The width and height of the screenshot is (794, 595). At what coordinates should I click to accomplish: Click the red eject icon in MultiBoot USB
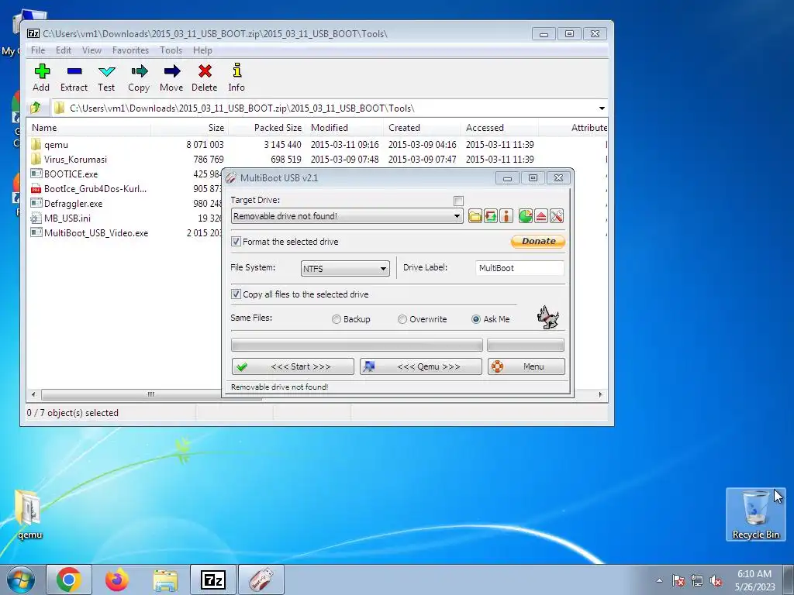pos(540,216)
